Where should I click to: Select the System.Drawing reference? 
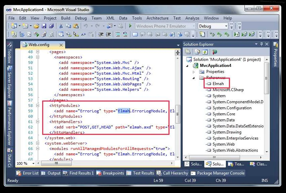(227, 132)
